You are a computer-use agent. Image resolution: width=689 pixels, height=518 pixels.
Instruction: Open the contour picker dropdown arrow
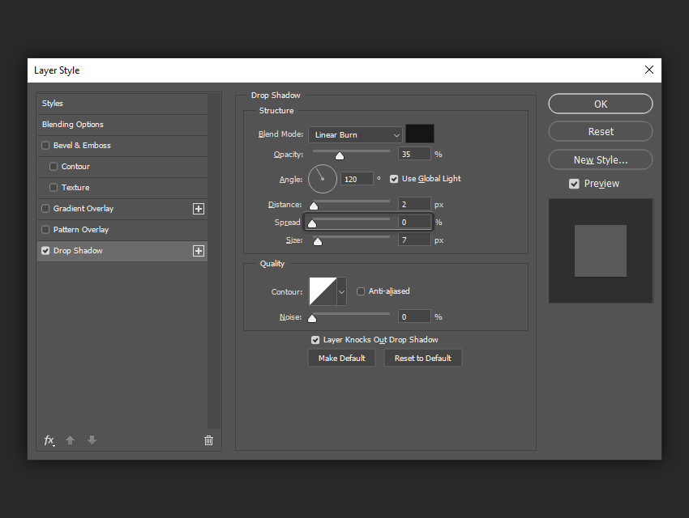click(341, 291)
